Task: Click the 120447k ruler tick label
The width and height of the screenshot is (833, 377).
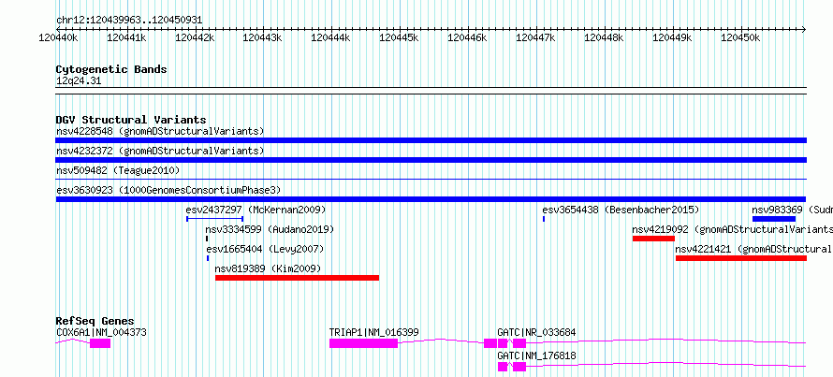Action: 535,37
